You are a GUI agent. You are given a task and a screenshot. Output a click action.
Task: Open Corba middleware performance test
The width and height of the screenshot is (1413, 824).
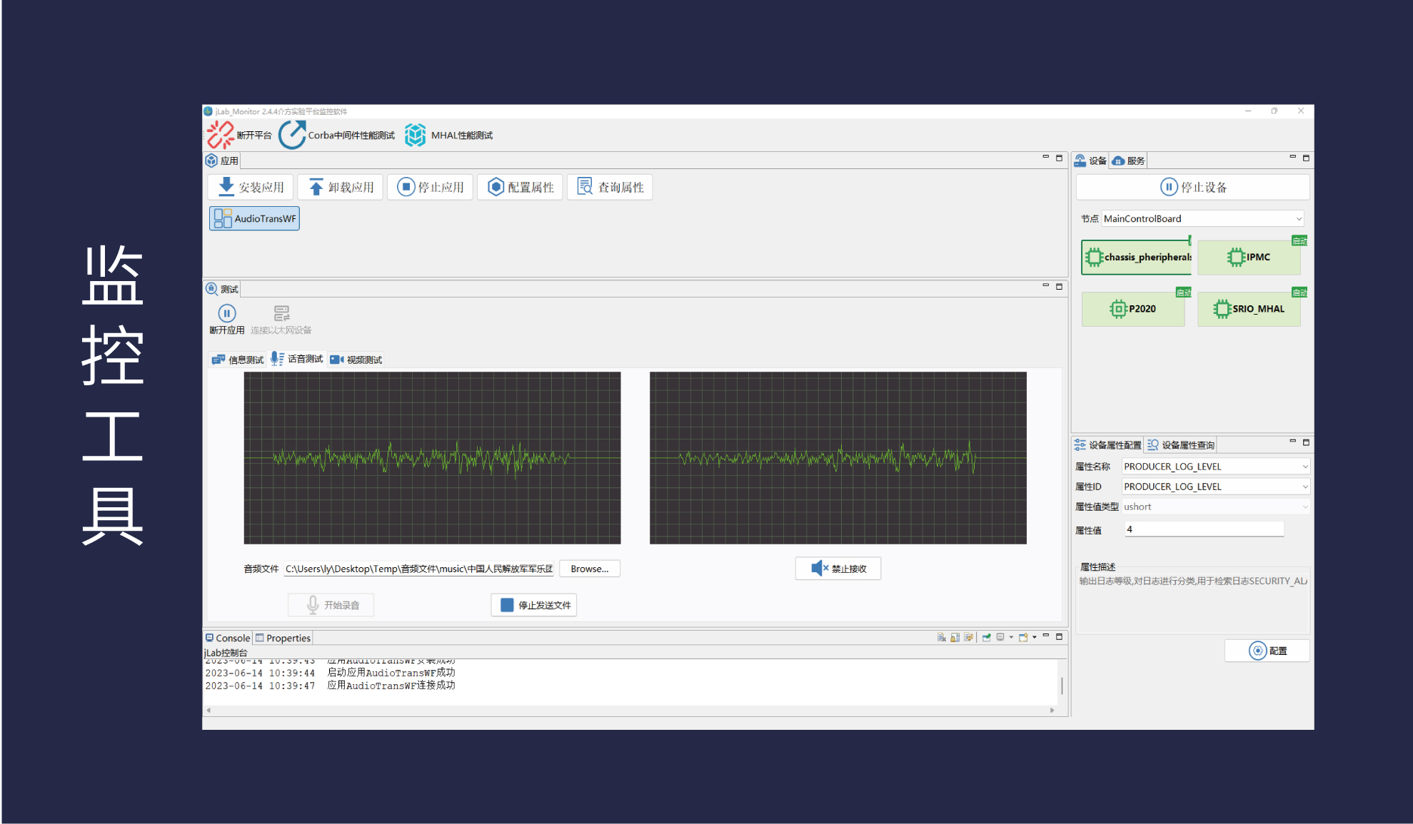tap(291, 135)
